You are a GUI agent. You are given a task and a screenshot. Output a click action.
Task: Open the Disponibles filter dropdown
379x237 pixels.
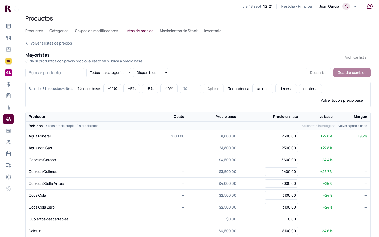[x=151, y=73]
